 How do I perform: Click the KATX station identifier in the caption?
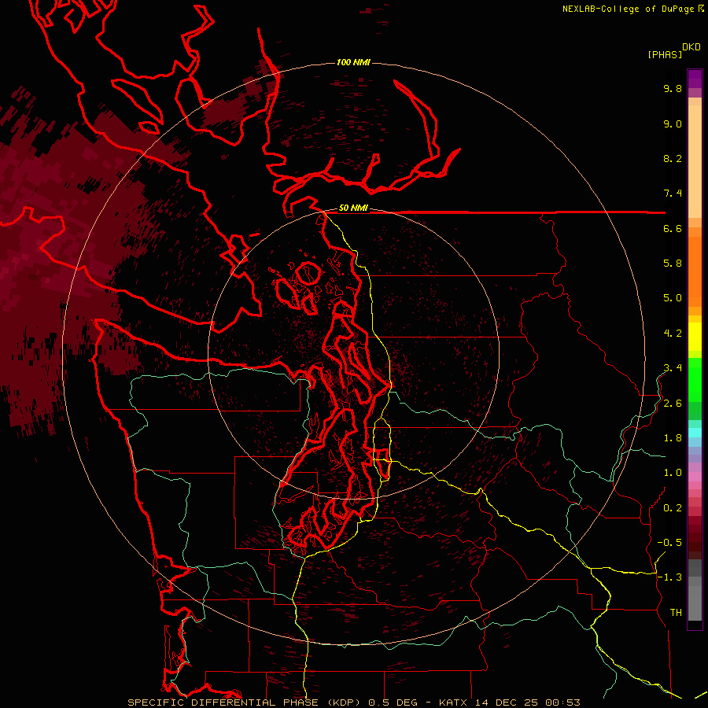click(454, 702)
